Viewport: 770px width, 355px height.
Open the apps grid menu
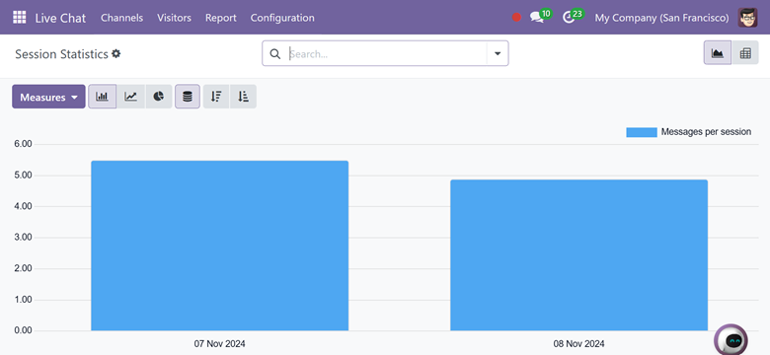coord(19,18)
